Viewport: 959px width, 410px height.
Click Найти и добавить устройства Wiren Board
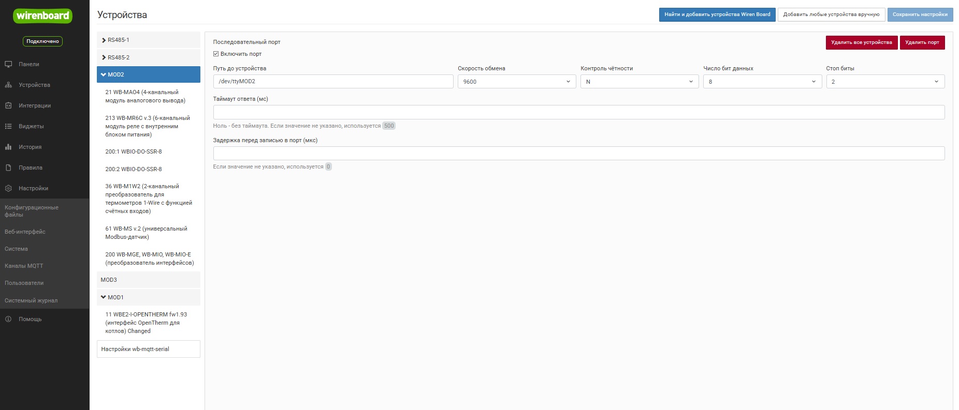717,14
